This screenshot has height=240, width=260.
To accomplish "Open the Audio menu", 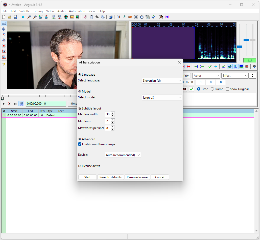I will (61, 11).
